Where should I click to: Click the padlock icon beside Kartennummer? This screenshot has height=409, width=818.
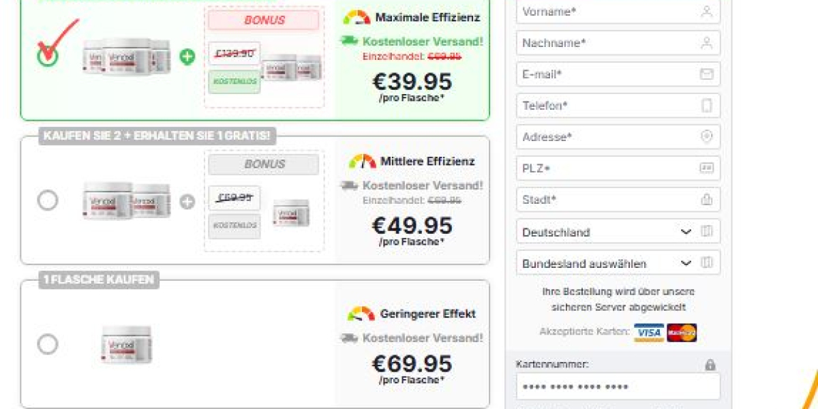pyautogui.click(x=710, y=365)
